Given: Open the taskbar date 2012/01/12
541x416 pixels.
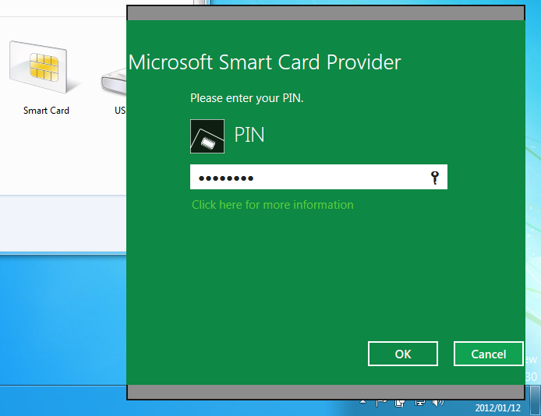Looking at the screenshot, I should click(497, 408).
